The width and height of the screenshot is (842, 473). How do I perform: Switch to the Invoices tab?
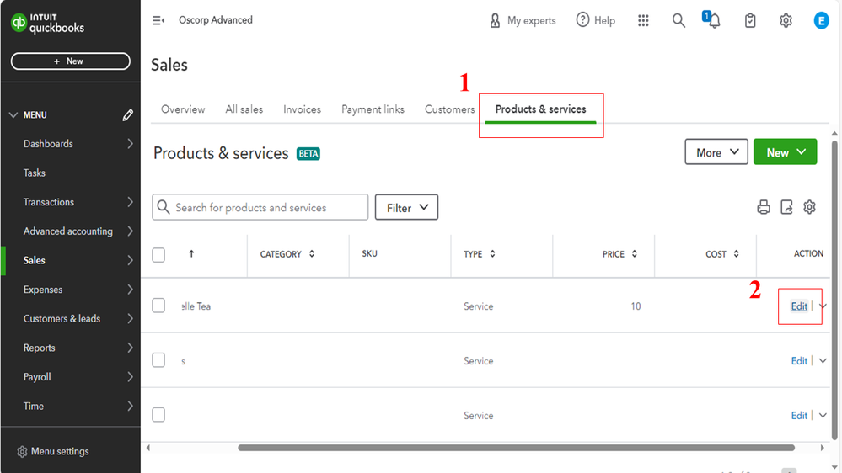point(302,109)
